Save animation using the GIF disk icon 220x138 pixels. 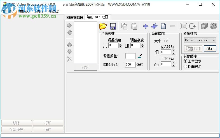coord(113,26)
